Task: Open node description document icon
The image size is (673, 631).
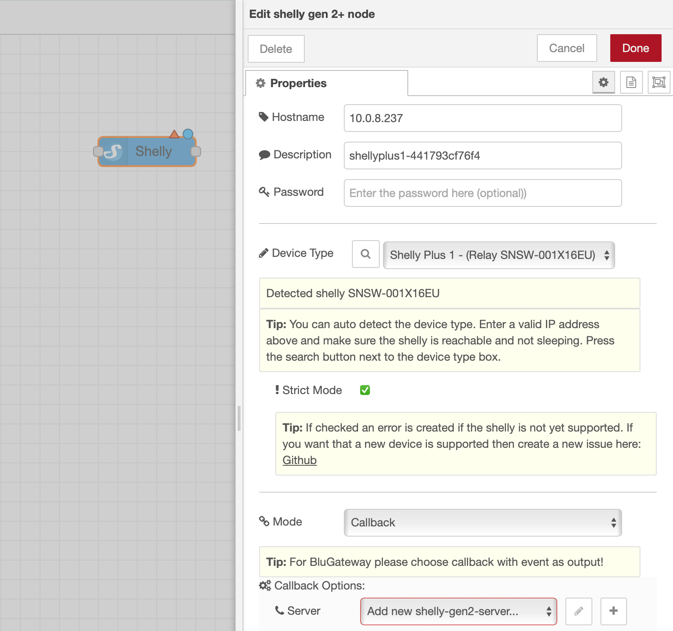Action: tap(631, 82)
